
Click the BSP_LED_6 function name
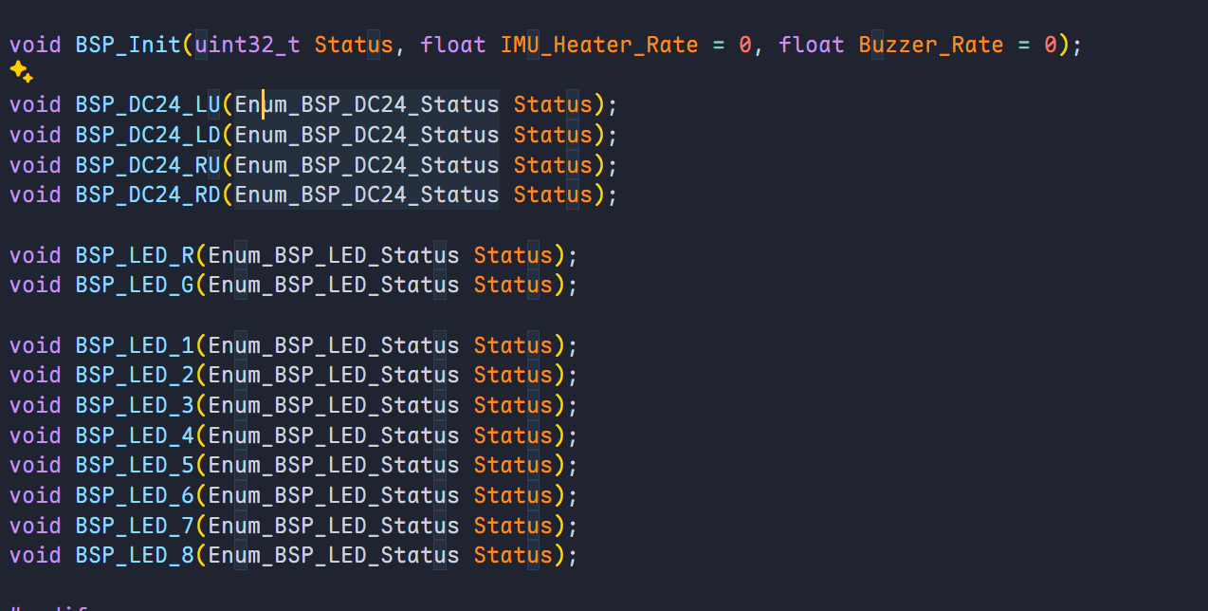click(135, 496)
